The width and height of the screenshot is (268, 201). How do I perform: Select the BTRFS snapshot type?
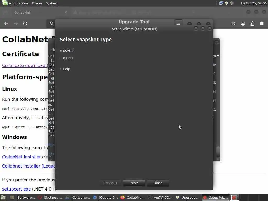[x=66, y=58]
